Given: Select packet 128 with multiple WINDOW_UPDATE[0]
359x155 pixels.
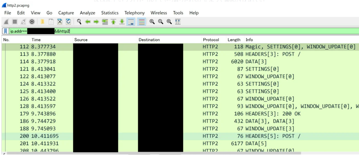Looking at the screenshot, I should point(180,106).
